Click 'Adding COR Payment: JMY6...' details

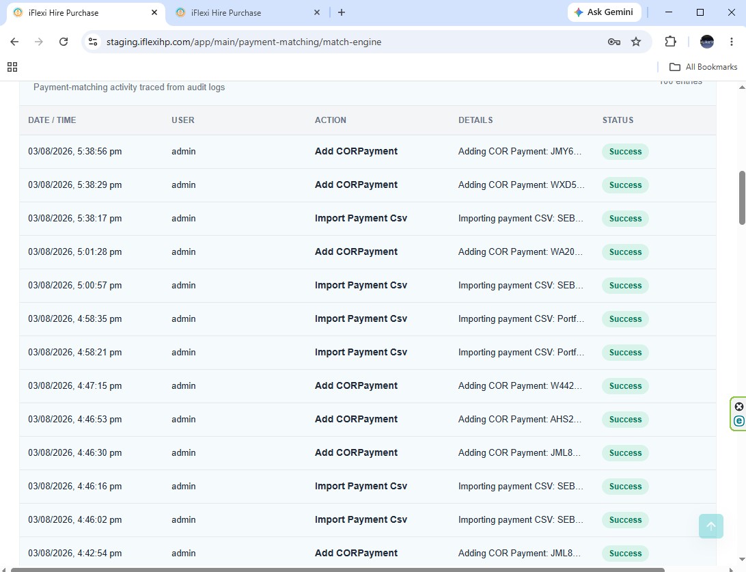pos(519,151)
